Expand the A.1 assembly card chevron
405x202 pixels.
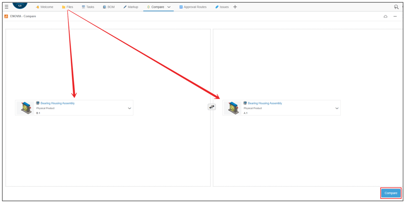coord(337,108)
